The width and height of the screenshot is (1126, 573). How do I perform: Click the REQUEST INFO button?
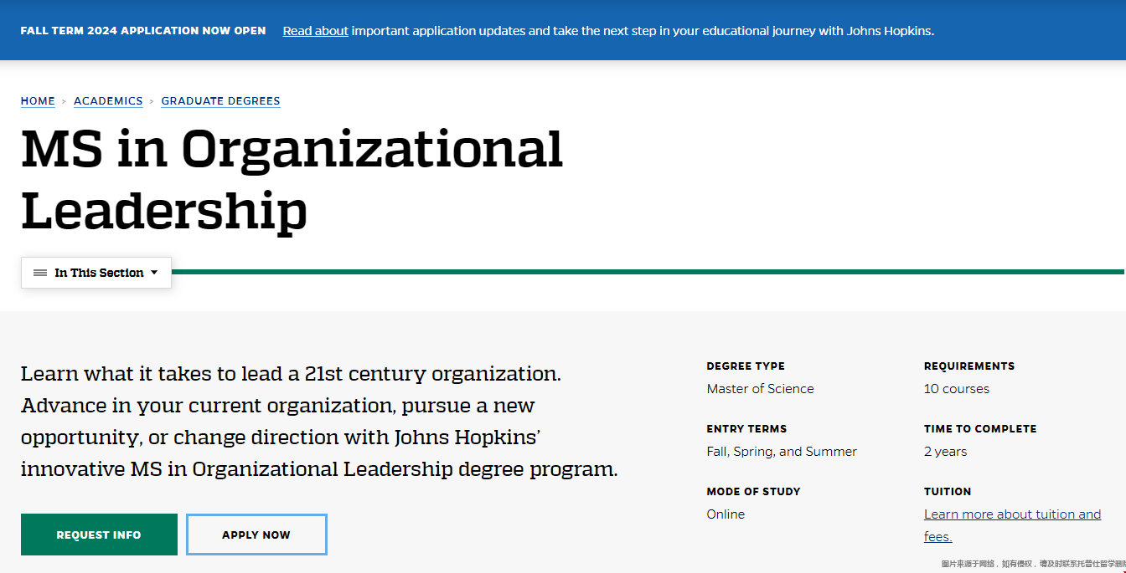(99, 535)
